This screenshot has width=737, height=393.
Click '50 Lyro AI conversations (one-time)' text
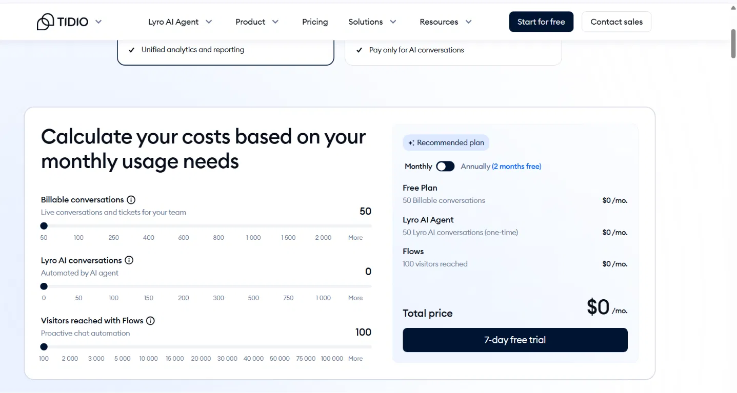click(x=461, y=233)
